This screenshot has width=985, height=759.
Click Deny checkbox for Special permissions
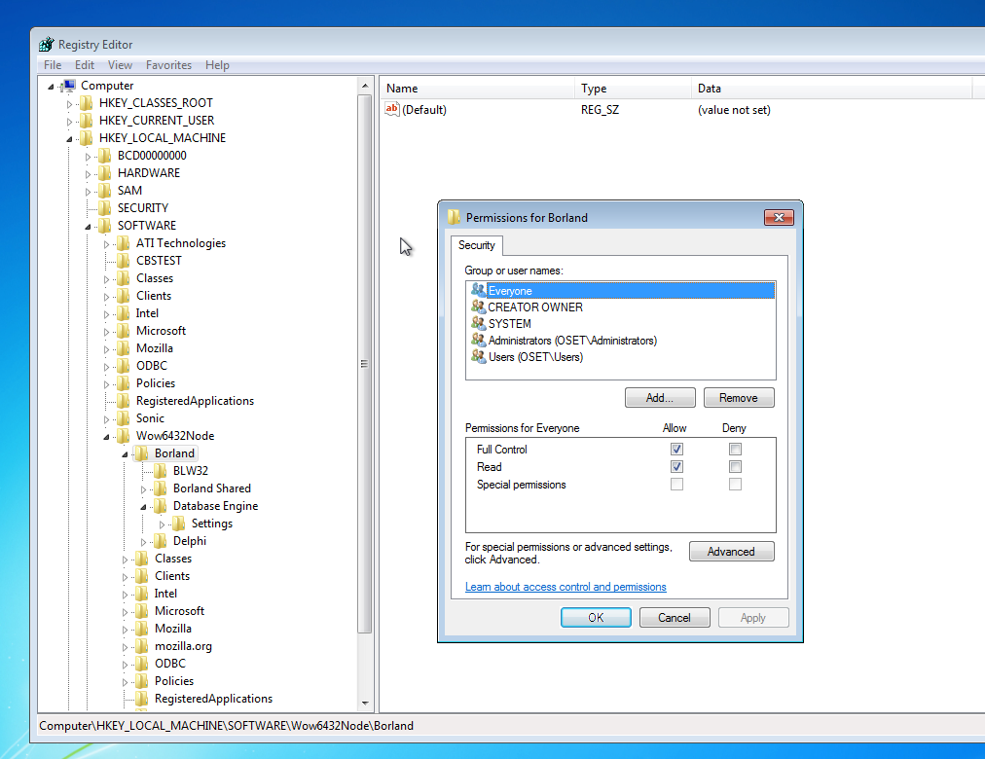735,485
